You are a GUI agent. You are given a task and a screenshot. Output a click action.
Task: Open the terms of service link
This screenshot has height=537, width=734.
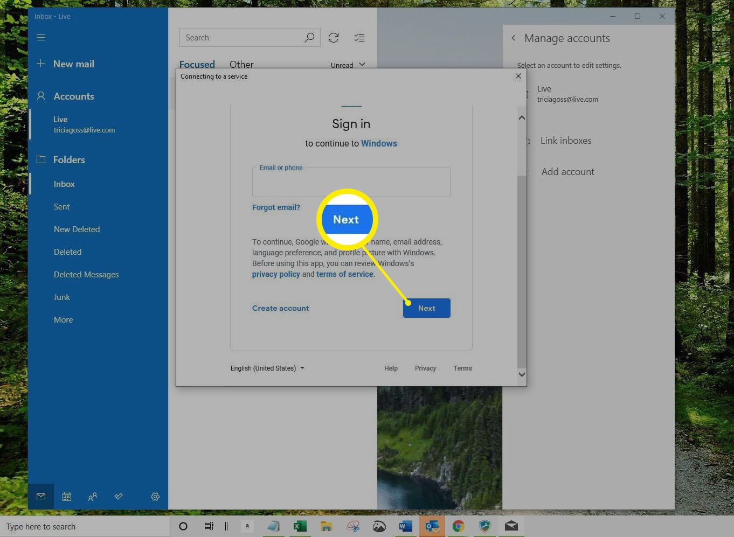(345, 274)
